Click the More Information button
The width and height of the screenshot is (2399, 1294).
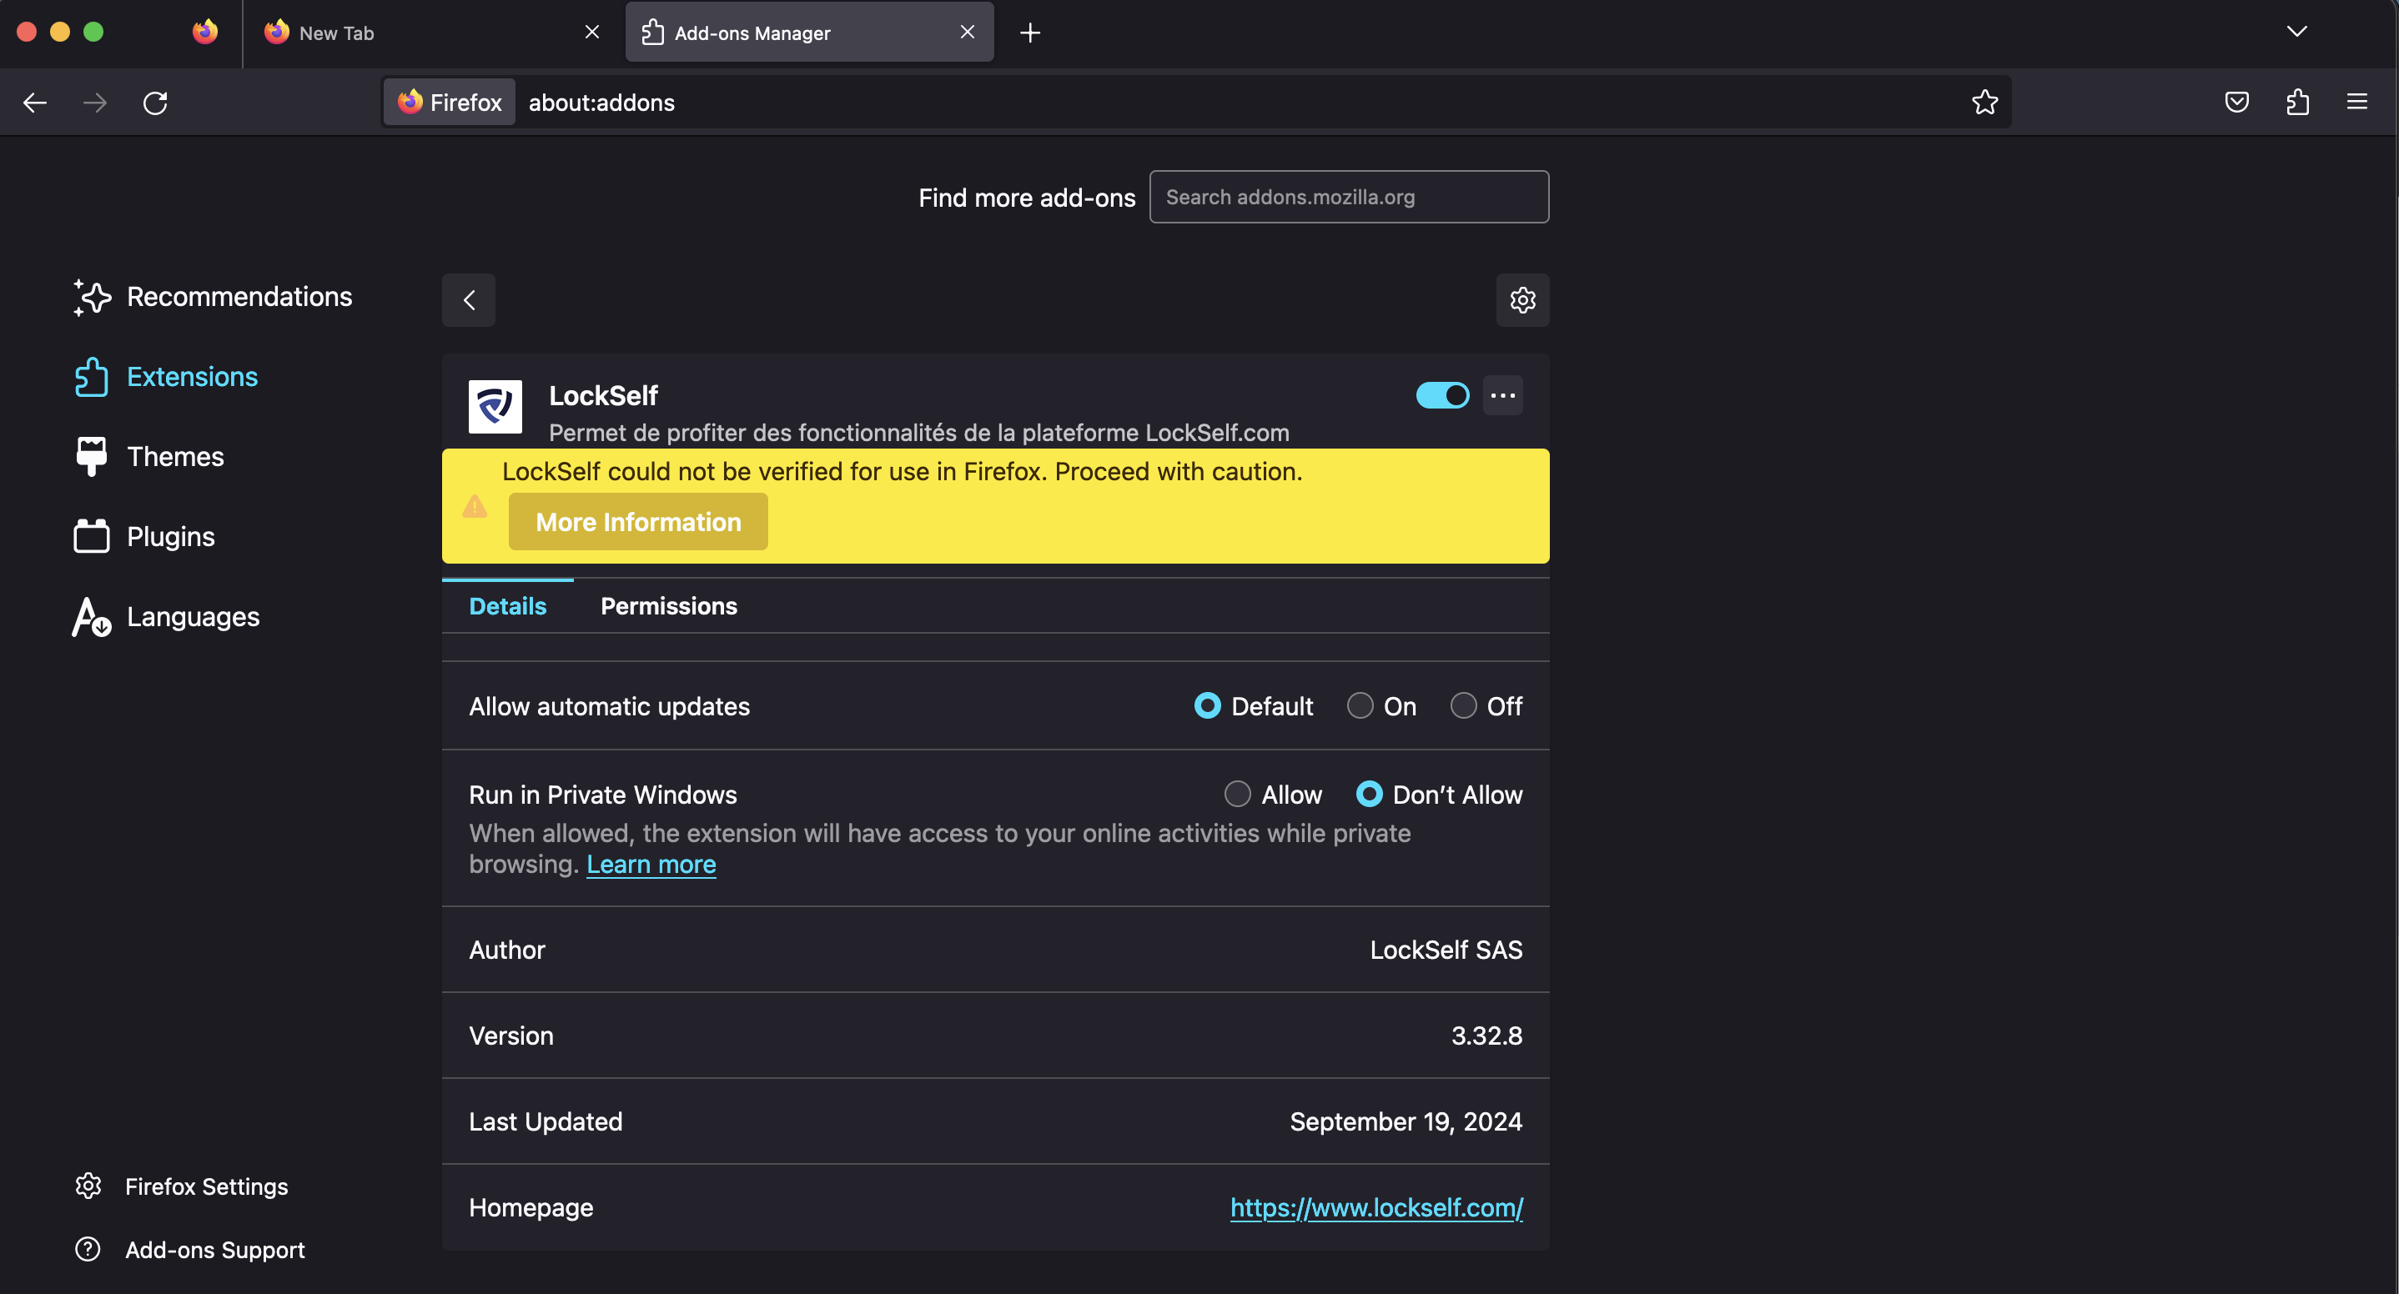coord(638,522)
